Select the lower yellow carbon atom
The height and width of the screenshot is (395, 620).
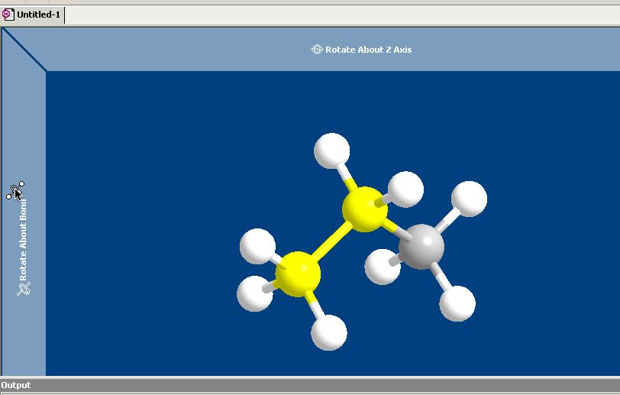pyautogui.click(x=297, y=274)
